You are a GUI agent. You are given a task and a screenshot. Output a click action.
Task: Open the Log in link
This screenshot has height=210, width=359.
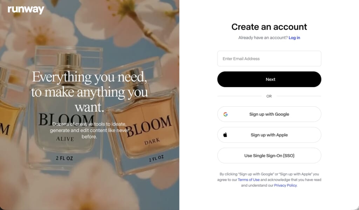(x=294, y=38)
